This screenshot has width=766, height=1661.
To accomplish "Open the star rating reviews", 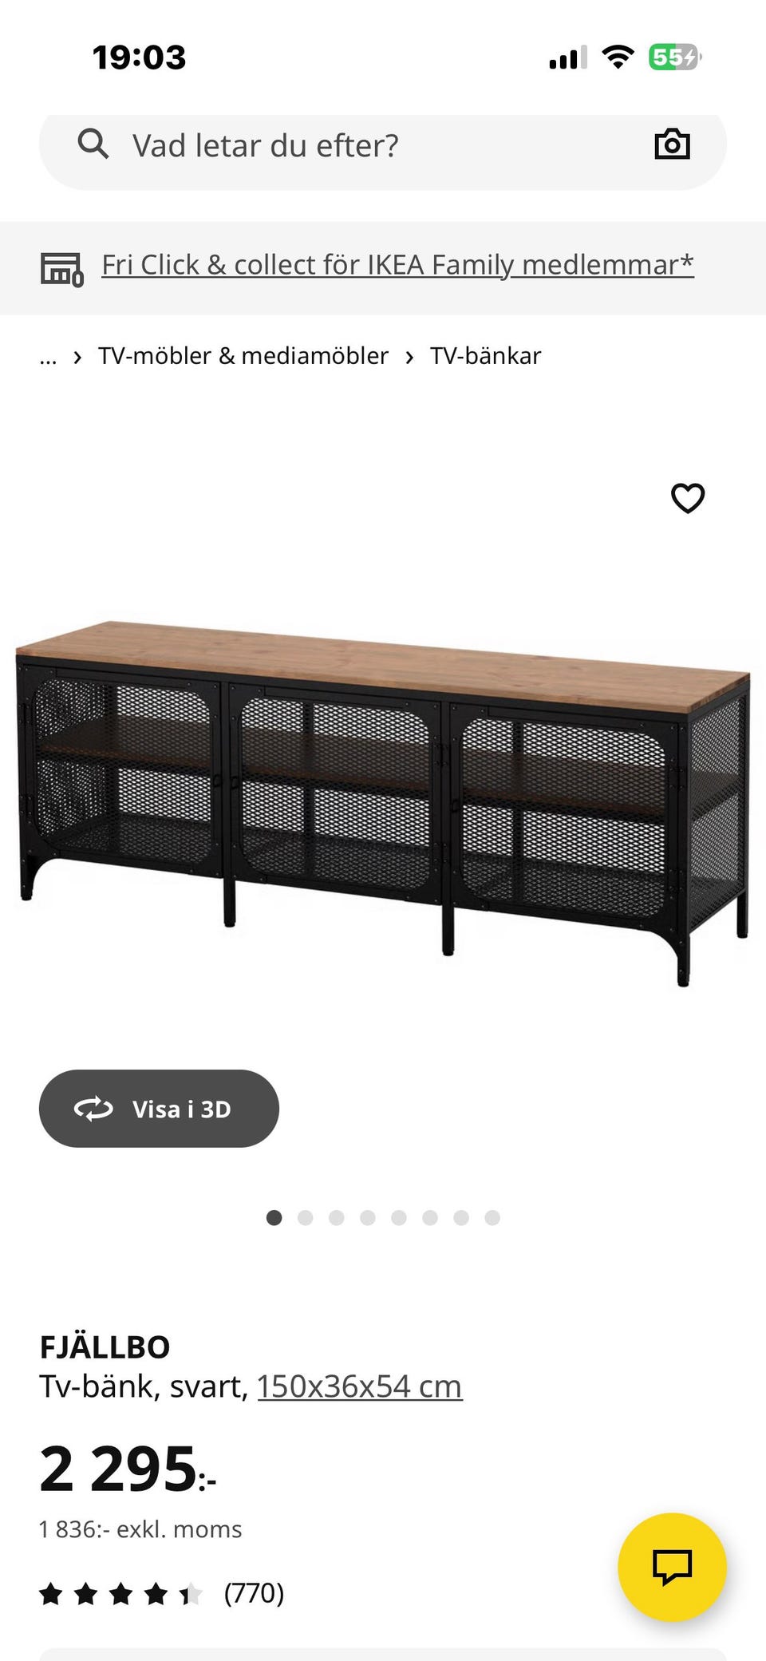I will 120,1594.
